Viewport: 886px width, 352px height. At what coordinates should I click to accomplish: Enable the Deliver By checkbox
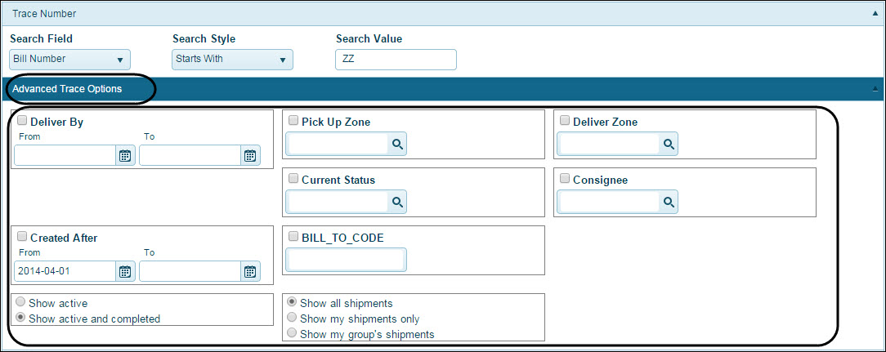(x=22, y=121)
